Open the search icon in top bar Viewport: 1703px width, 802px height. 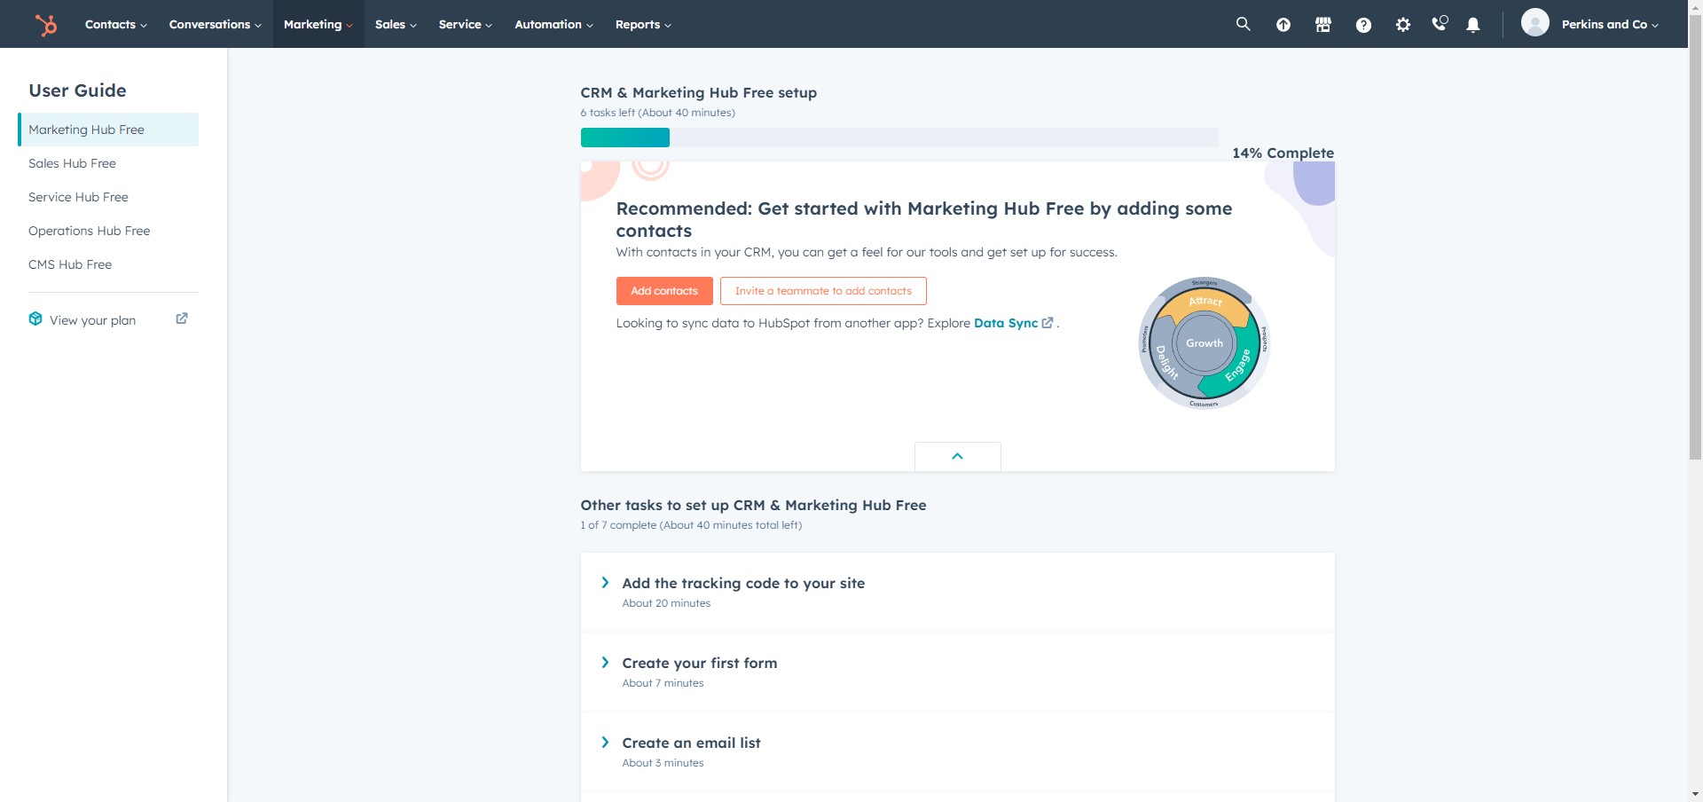tap(1243, 25)
